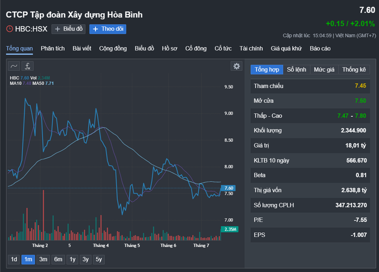This screenshot has height=272, width=379.
Task: Select the 3m time range
Action: pos(43,259)
